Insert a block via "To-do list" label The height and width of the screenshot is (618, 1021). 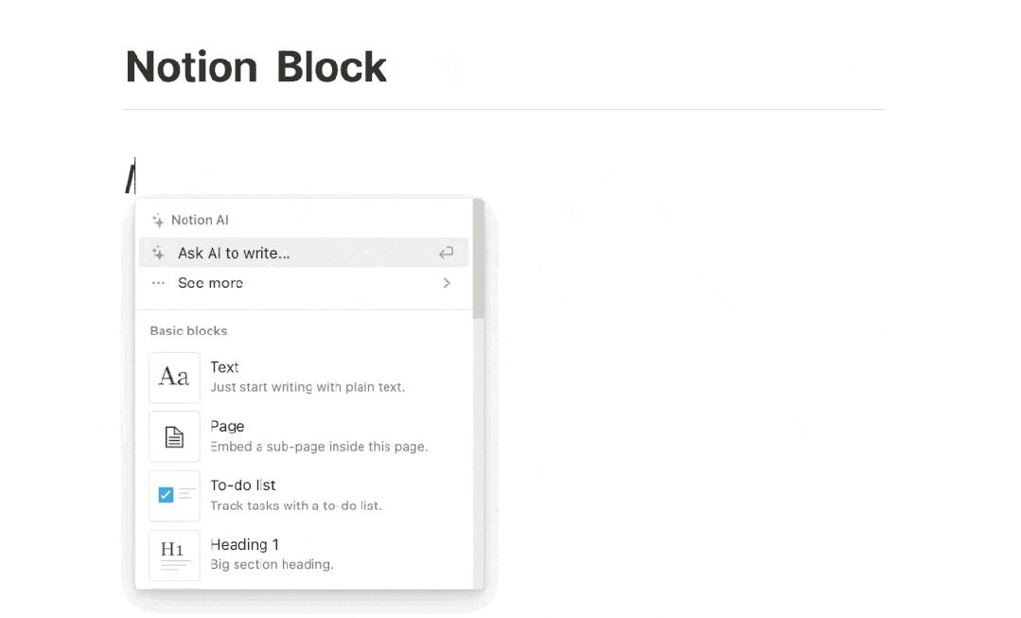click(x=243, y=486)
